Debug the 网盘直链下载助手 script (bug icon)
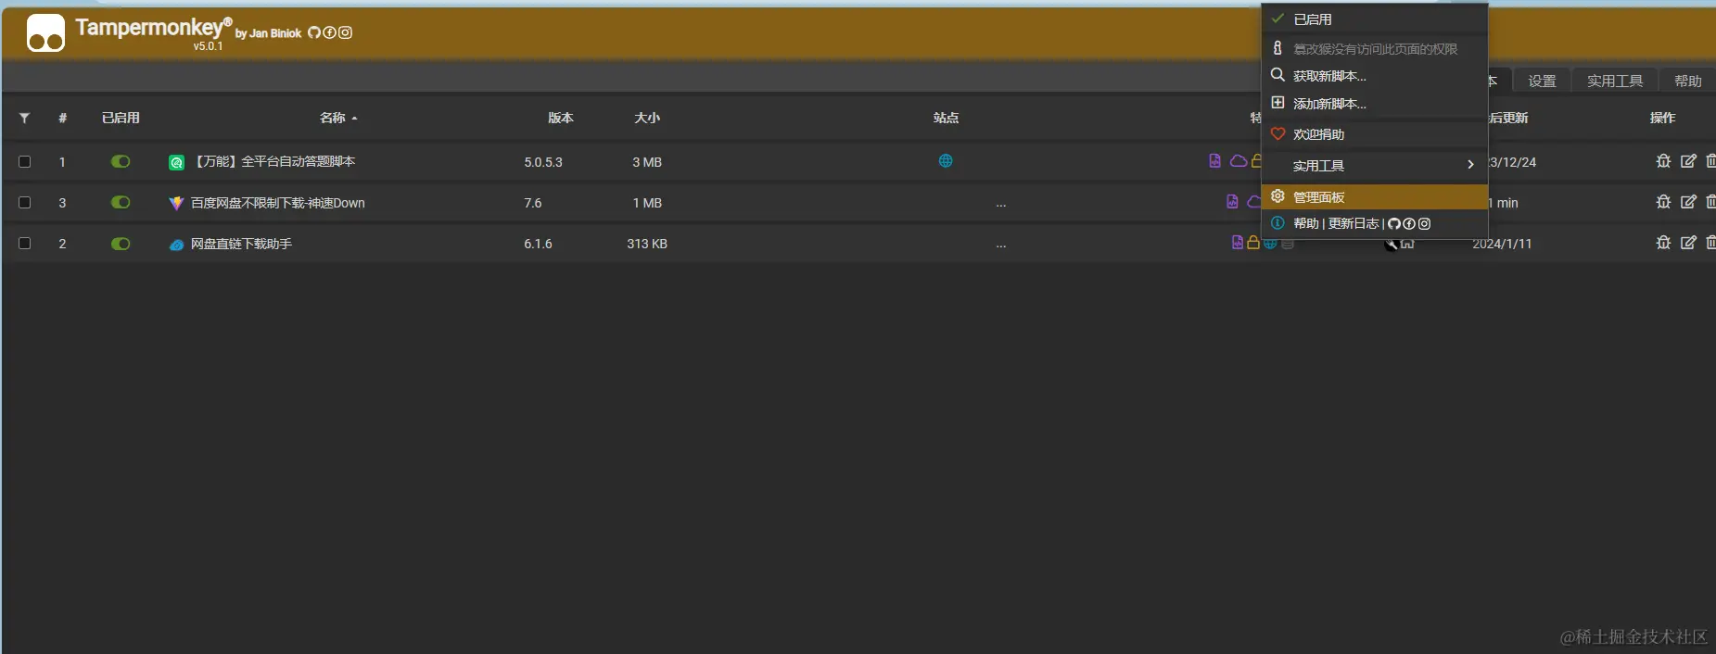 (1663, 243)
